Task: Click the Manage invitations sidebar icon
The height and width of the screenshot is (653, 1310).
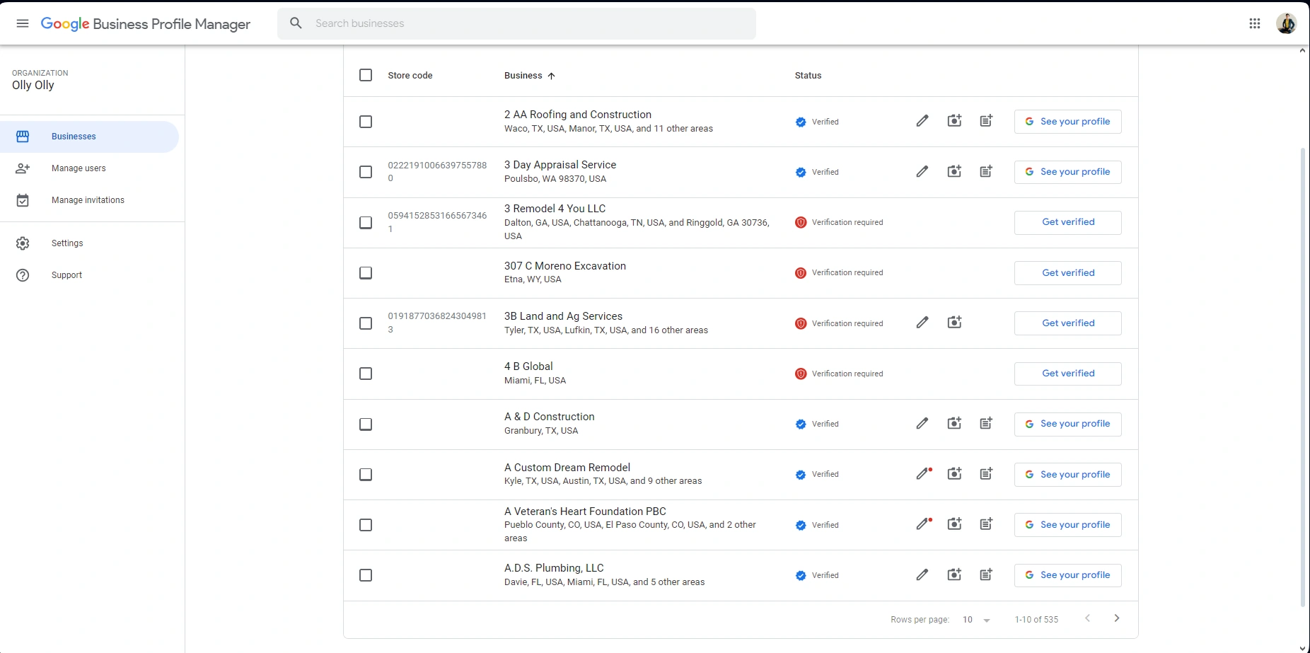Action: tap(23, 200)
